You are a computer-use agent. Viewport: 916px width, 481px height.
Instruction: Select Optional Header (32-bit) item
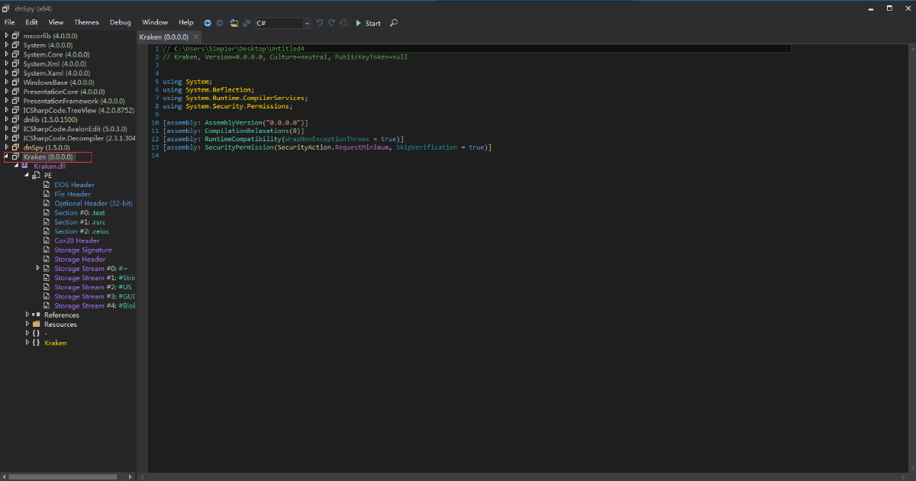pyautogui.click(x=93, y=204)
